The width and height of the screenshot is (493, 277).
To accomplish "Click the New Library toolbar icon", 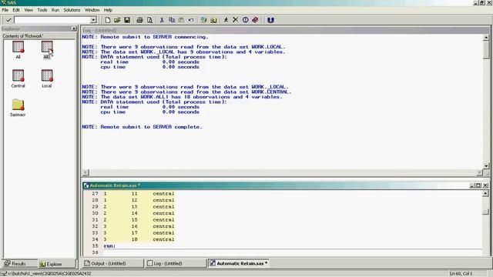I will [x=203, y=20].
